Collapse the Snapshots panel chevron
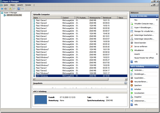The height and width of the screenshot is (113, 160). (125, 83)
